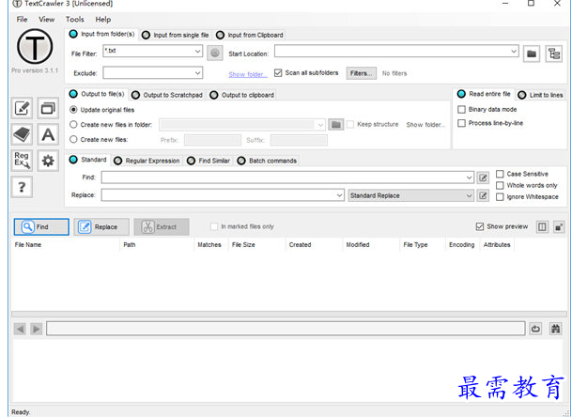Click the settings gear icon in sidebar
Screen dimensions: 572x417
pos(48,161)
